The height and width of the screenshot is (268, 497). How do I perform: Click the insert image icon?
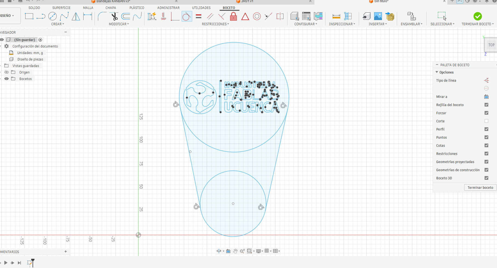pos(378,16)
